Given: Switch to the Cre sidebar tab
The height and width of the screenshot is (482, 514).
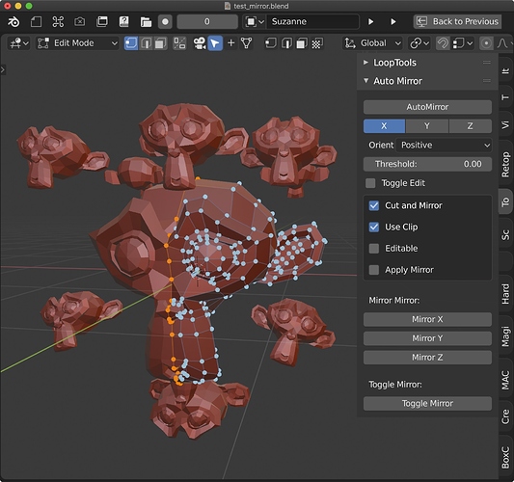Looking at the screenshot, I should [x=505, y=416].
